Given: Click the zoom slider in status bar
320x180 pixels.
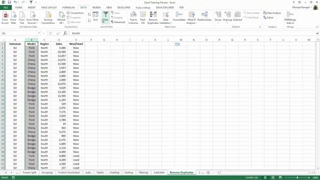Looking at the screenshot, I should coord(297,178).
